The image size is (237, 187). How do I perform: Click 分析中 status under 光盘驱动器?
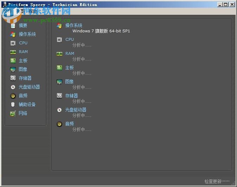coord(82,115)
